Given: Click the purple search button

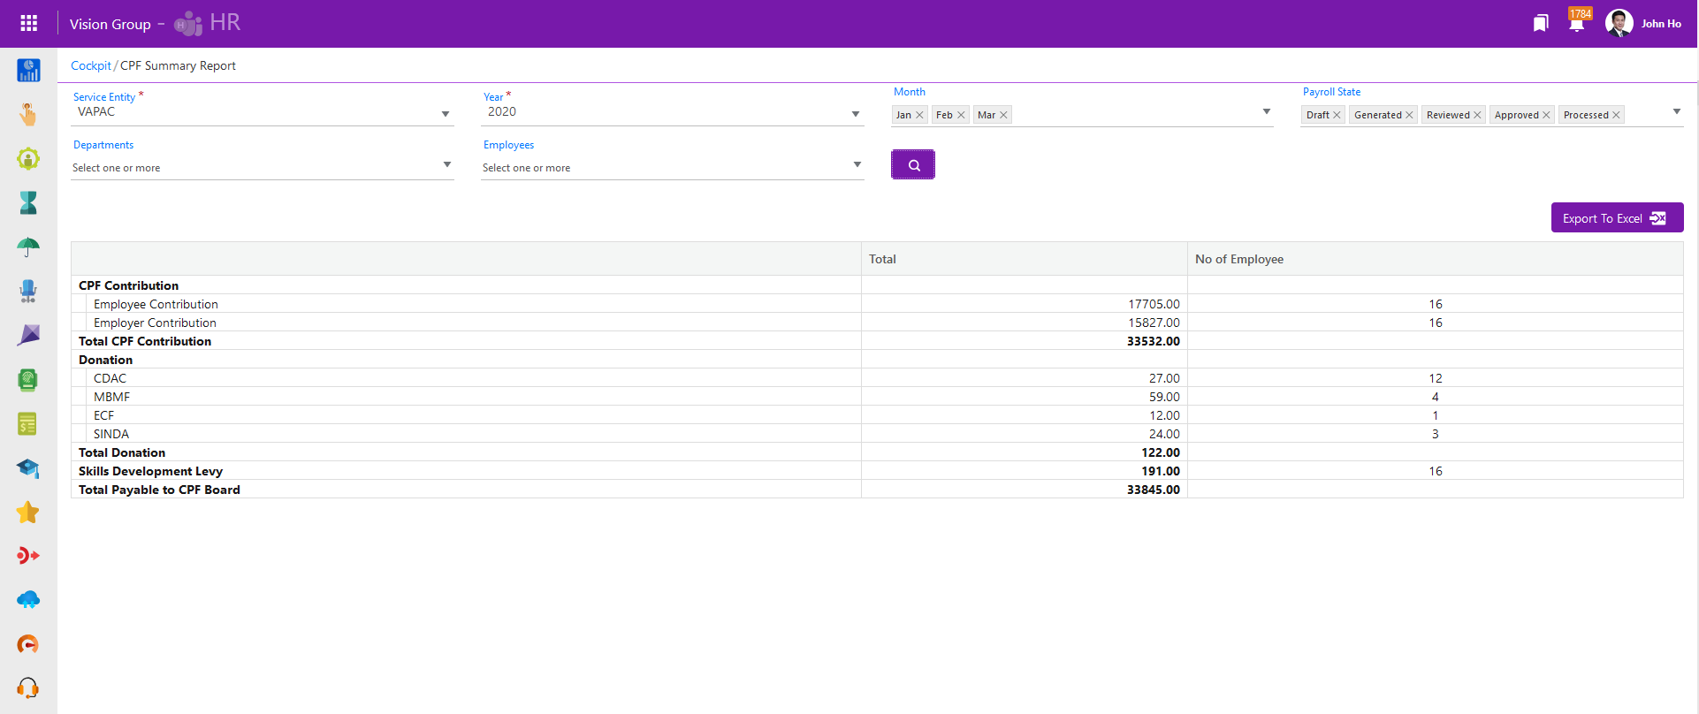Looking at the screenshot, I should point(913,165).
